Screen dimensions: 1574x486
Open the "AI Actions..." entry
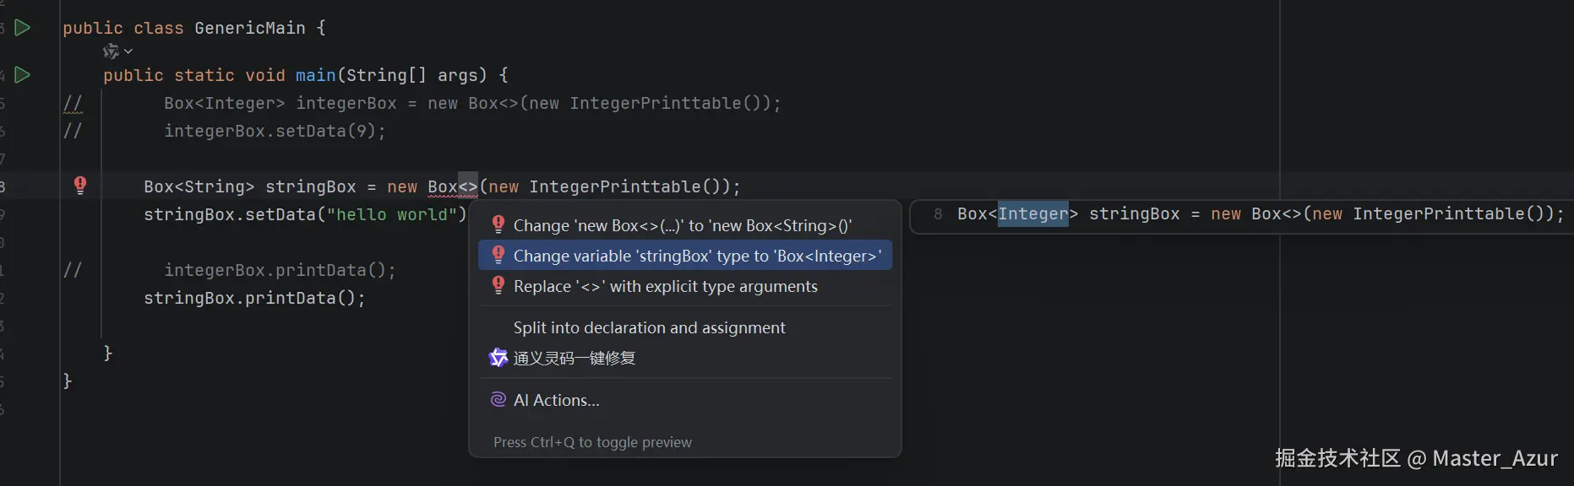[x=556, y=400]
